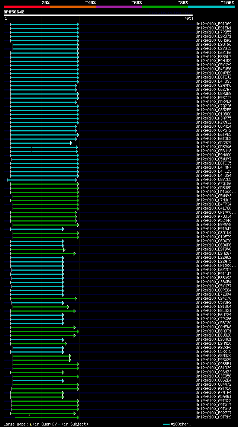Image resolution: width=238 pixels, height=427 pixels.
Task: Click the cyan ~100% identity legend segment
Action: (x=211, y=7)
